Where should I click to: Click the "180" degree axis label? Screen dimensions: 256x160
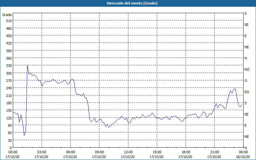click(9, 103)
